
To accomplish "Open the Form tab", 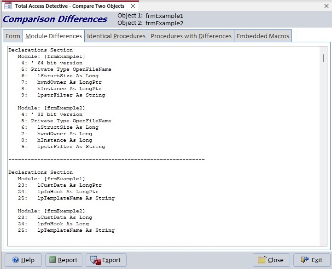I will (13, 36).
